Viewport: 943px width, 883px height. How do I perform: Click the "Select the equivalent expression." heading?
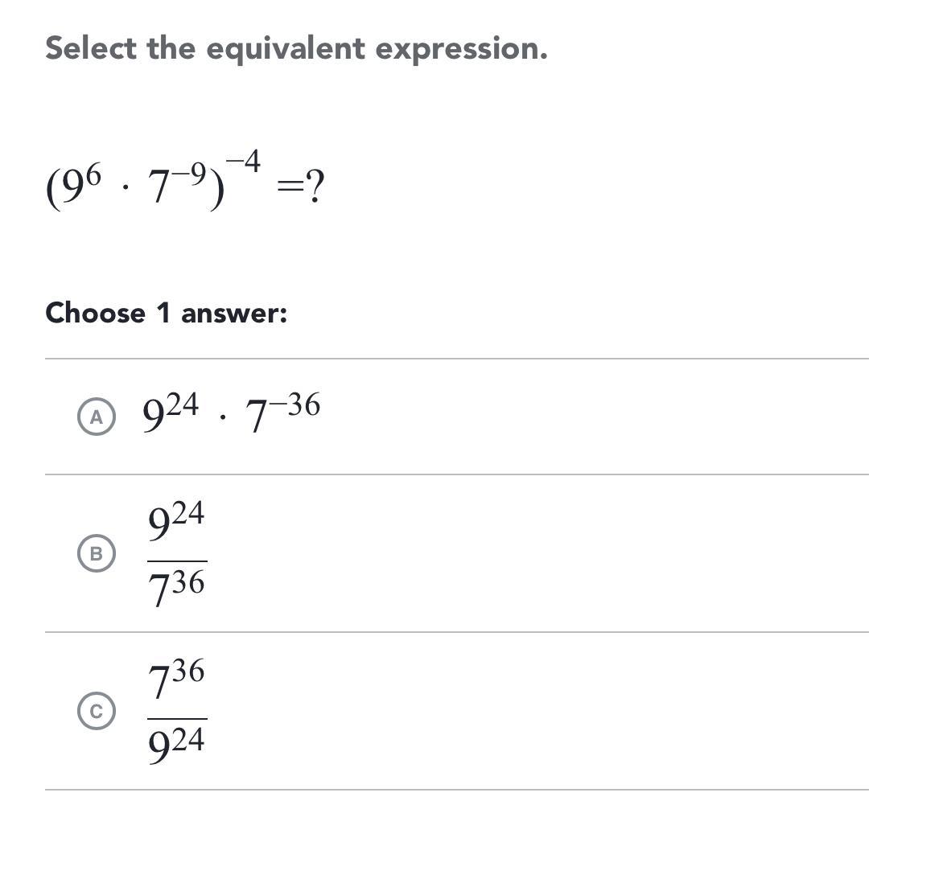[296, 48]
